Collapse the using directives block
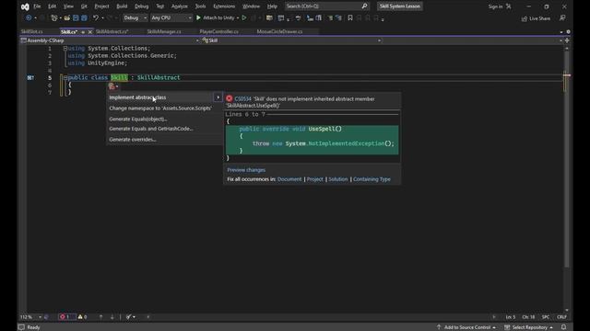The height and width of the screenshot is (331, 590). point(65,48)
